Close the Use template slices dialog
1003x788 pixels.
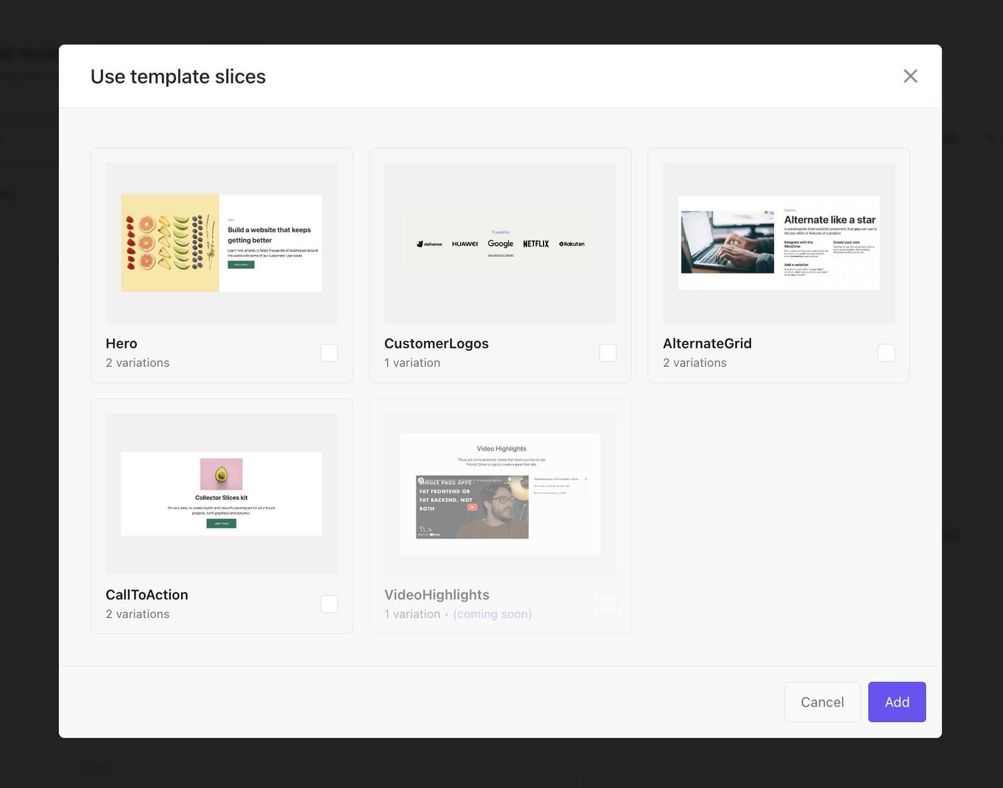910,76
